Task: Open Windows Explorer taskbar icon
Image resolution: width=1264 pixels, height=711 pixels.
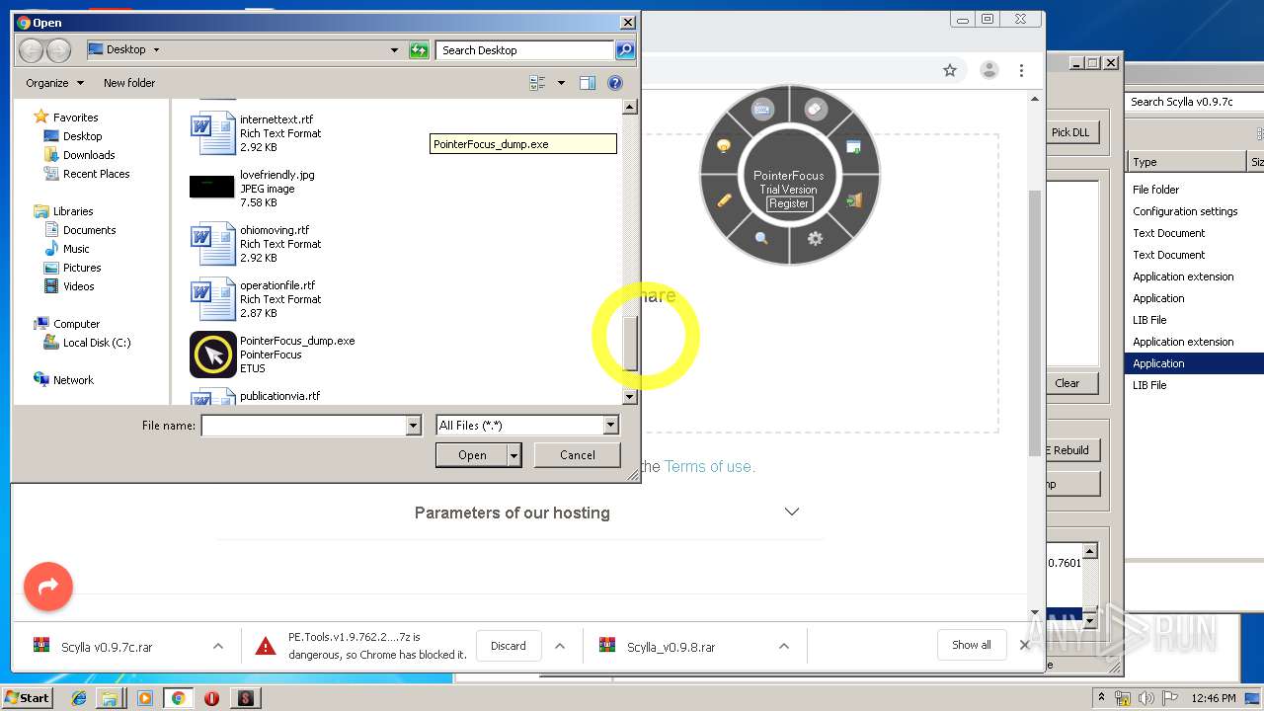Action: (x=110, y=698)
